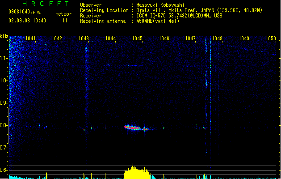Click time marker 1049

tap(244, 38)
